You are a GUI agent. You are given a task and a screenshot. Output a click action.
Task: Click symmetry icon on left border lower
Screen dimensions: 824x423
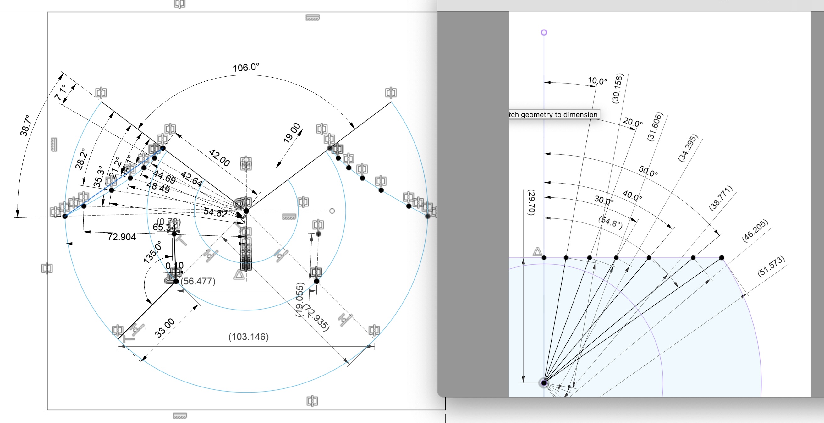tap(47, 268)
